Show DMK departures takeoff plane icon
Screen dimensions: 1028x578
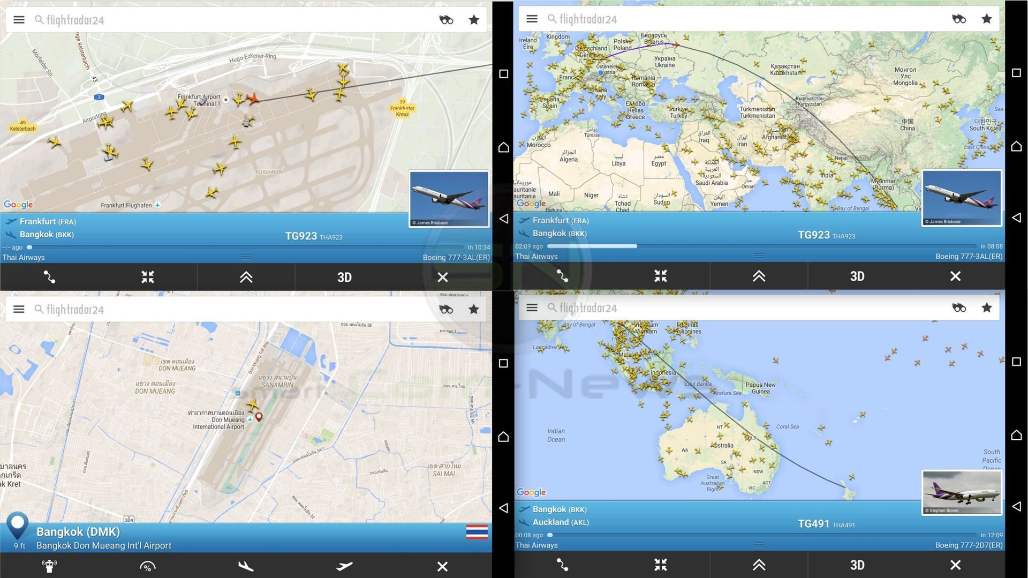344,566
